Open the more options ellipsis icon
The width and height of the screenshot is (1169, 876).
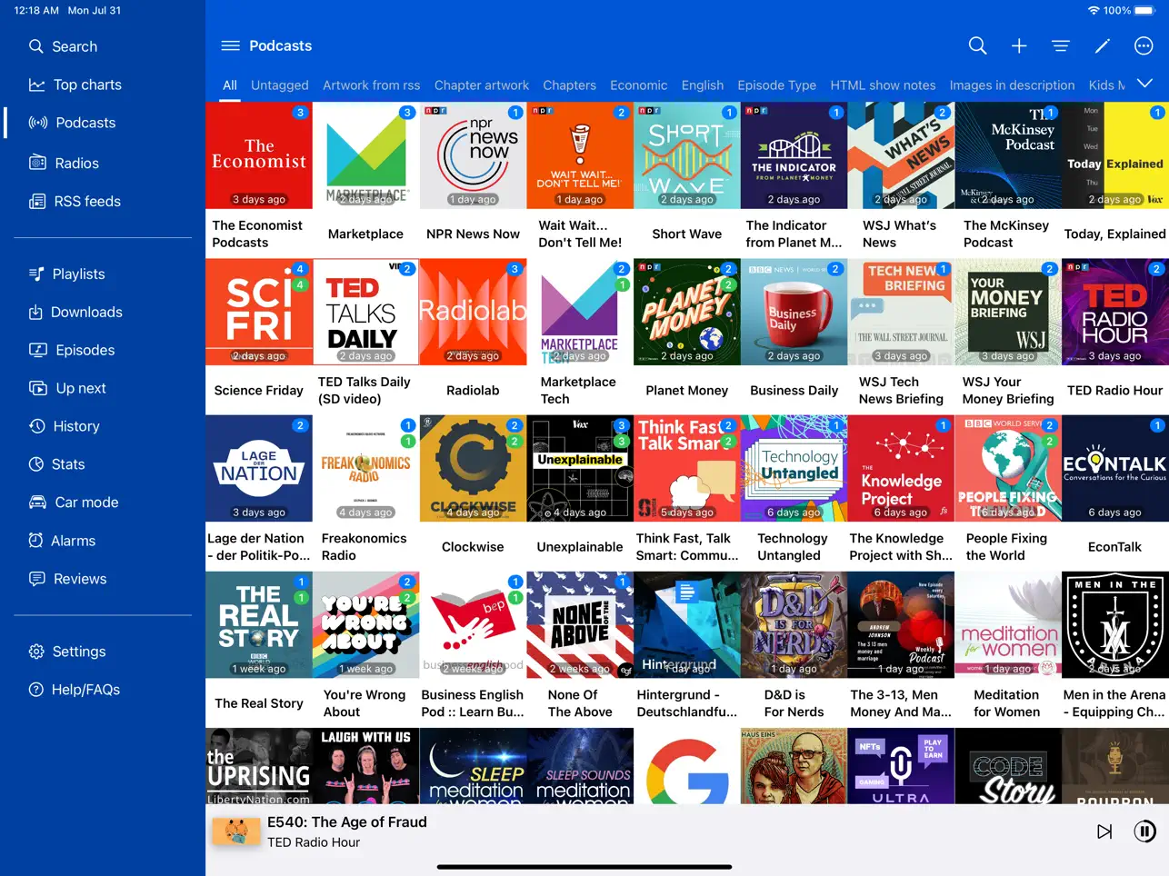(x=1144, y=45)
